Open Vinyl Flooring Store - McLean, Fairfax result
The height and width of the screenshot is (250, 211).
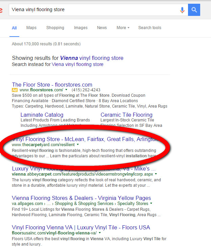(85, 139)
